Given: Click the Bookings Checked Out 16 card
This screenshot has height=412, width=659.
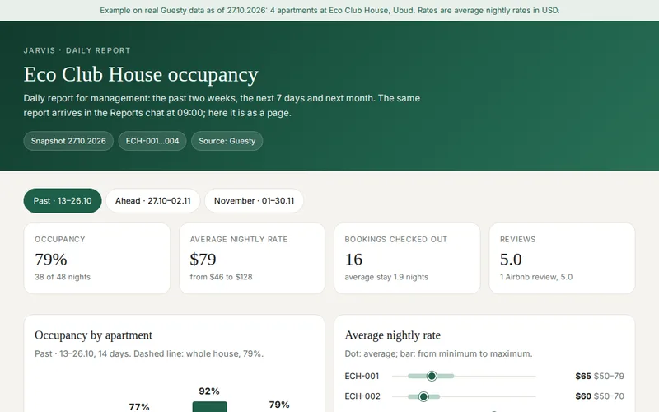Looking at the screenshot, I should [407, 258].
